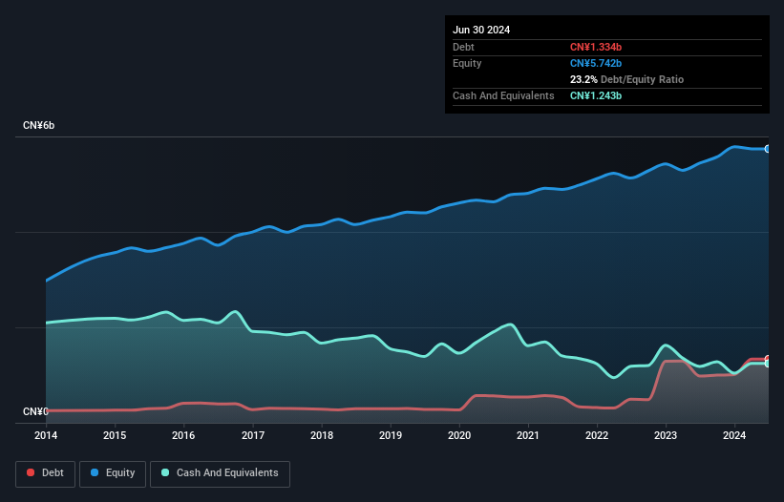Image resolution: width=784 pixels, height=502 pixels.
Task: Toggle the Cash And Equivalents legend button
Action: coord(220,473)
